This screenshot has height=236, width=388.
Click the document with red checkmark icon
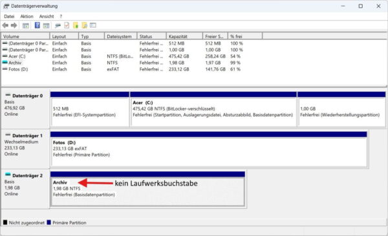[67, 25]
